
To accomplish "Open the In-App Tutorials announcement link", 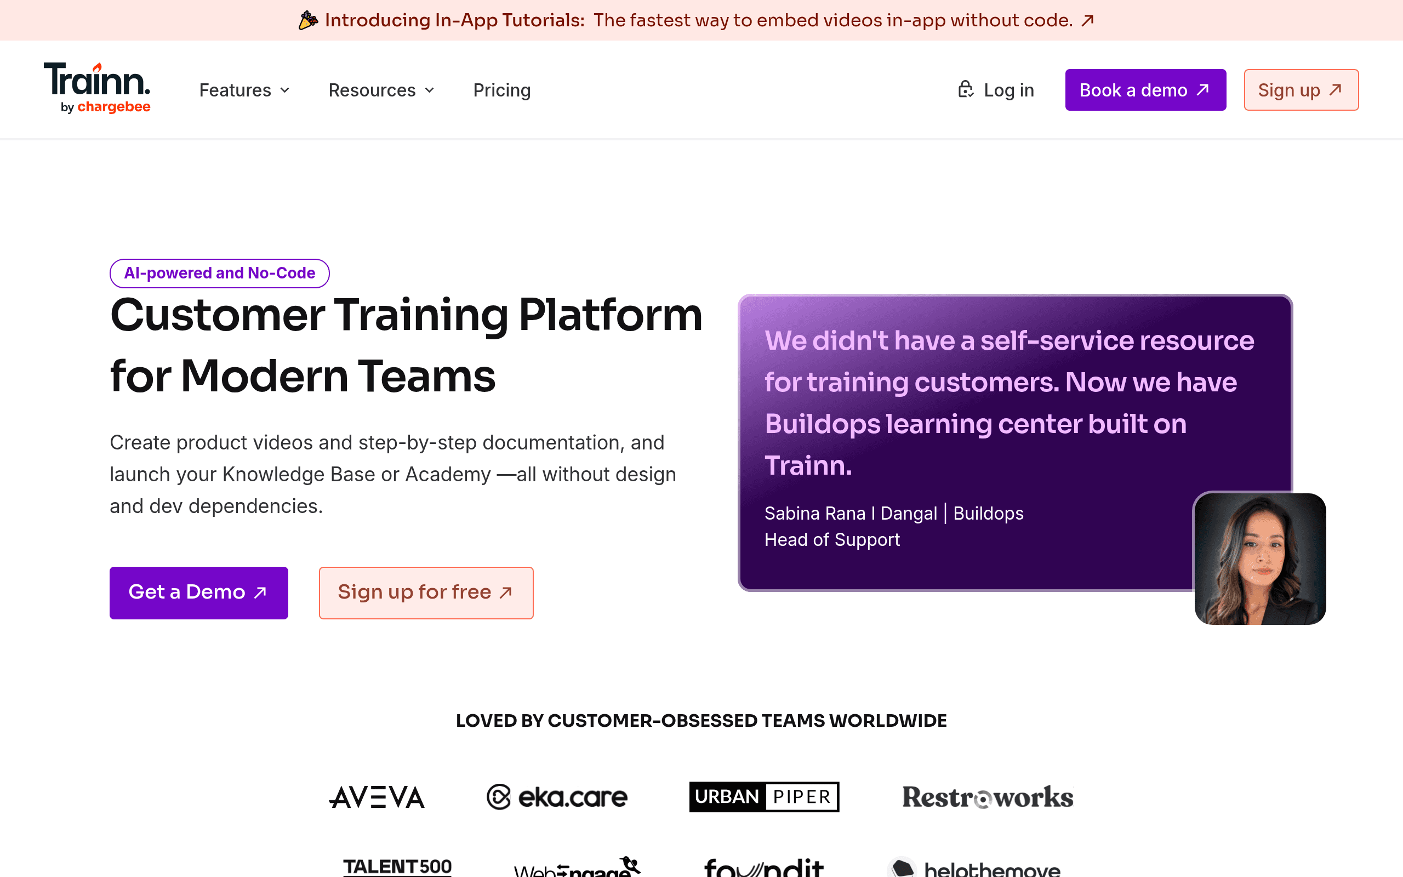I will 696,20.
